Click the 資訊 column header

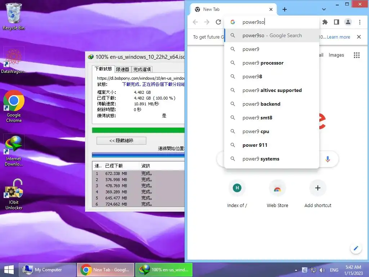tap(162, 166)
